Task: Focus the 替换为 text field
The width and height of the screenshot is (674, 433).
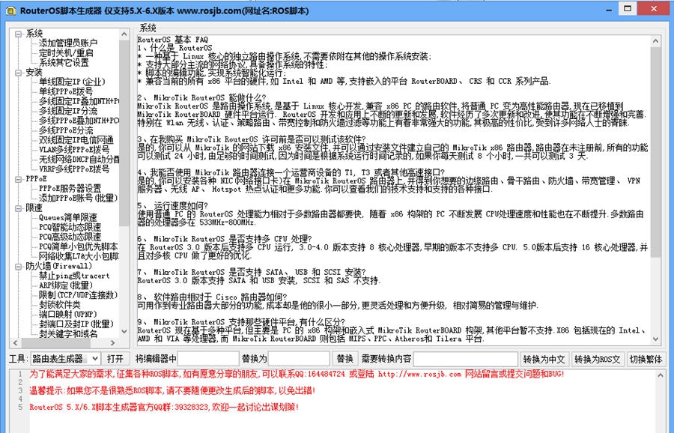Action: click(x=299, y=359)
